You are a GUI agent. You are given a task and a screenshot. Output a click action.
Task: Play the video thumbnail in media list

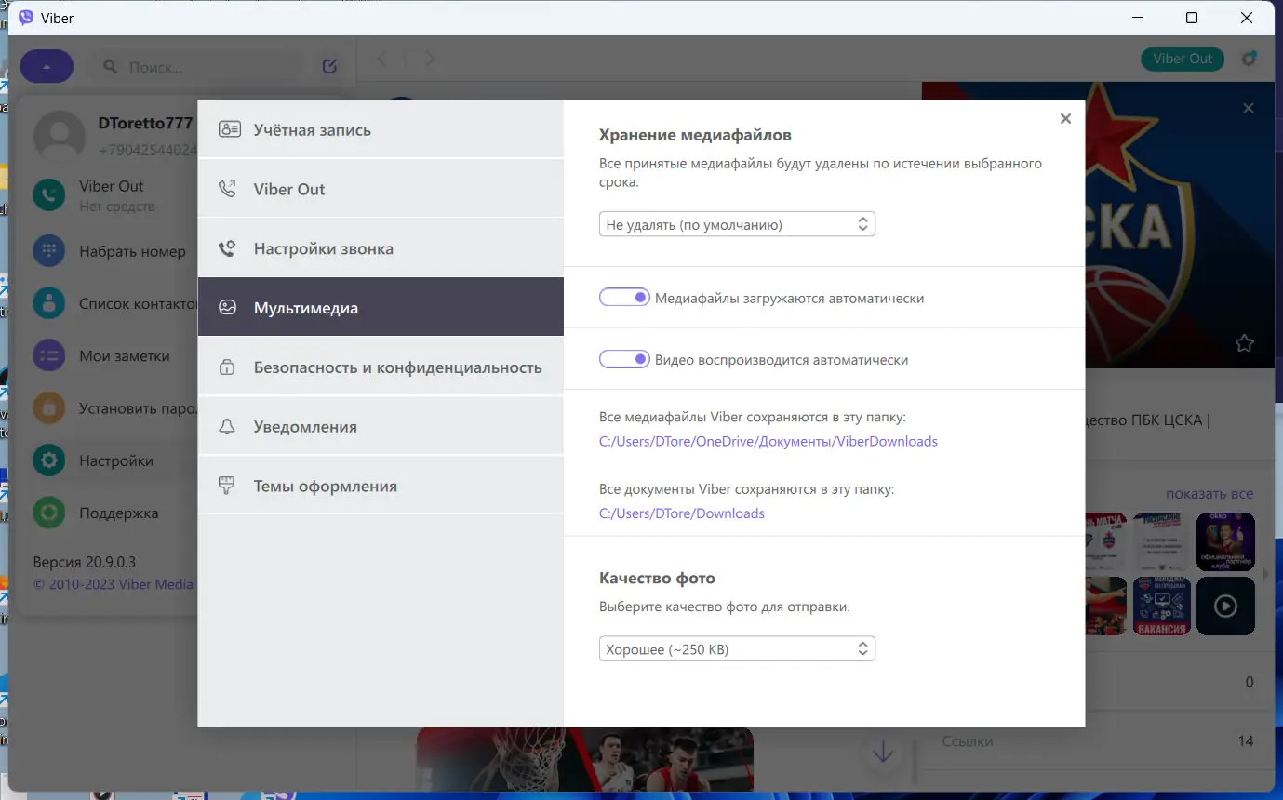click(1225, 606)
